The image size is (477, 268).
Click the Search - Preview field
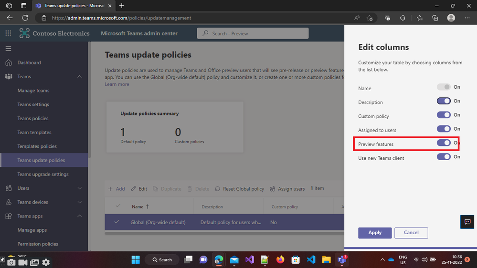tap(253, 33)
